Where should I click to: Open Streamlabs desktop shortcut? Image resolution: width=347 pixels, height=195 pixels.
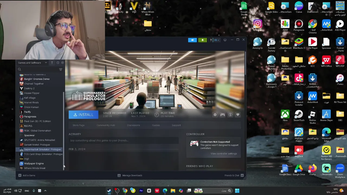(326, 170)
